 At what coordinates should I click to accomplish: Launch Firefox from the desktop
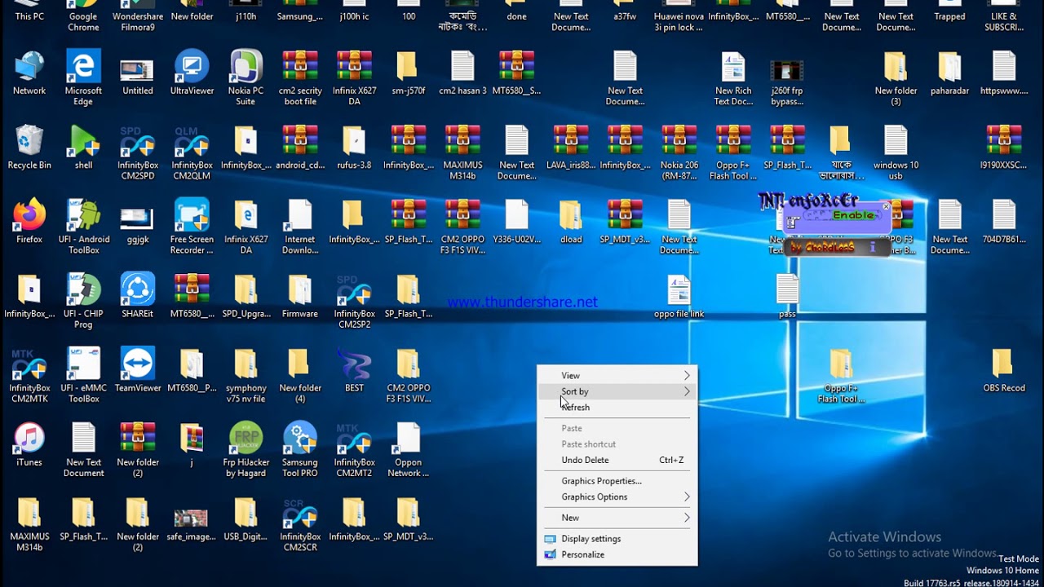[29, 214]
